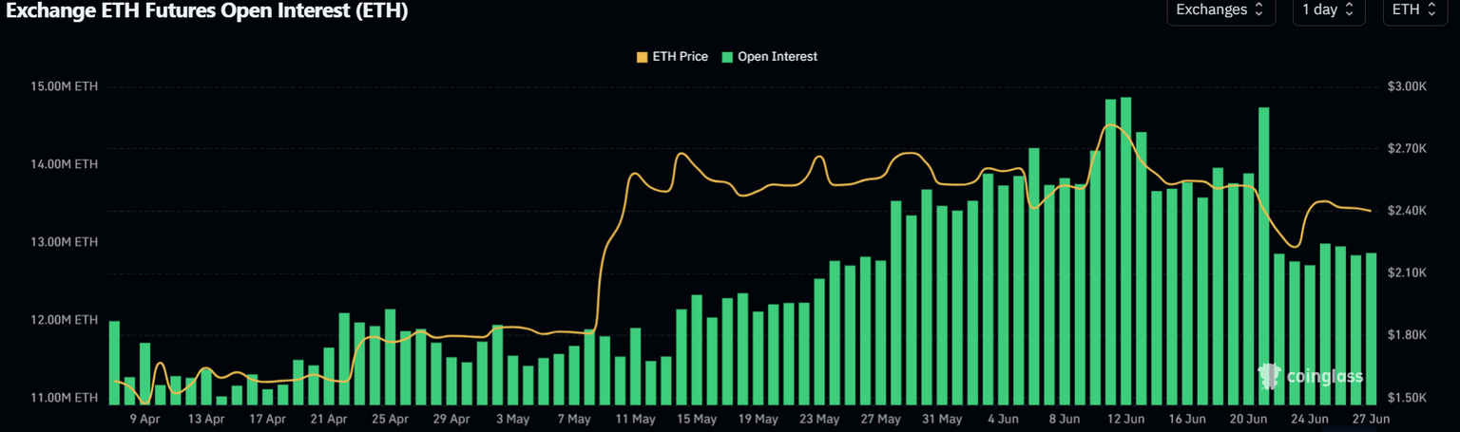This screenshot has height=432, width=1460.
Task: Click the 24 Jun date label
Action: [x=1310, y=419]
